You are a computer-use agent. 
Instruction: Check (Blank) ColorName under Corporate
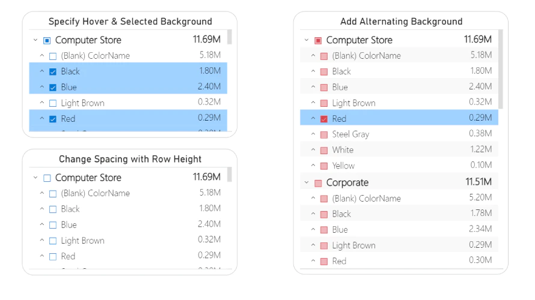[x=324, y=199]
